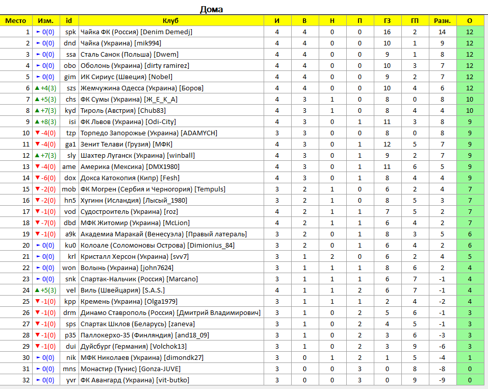
Task: Click the 'Изм.' column header
Action: click(46, 21)
